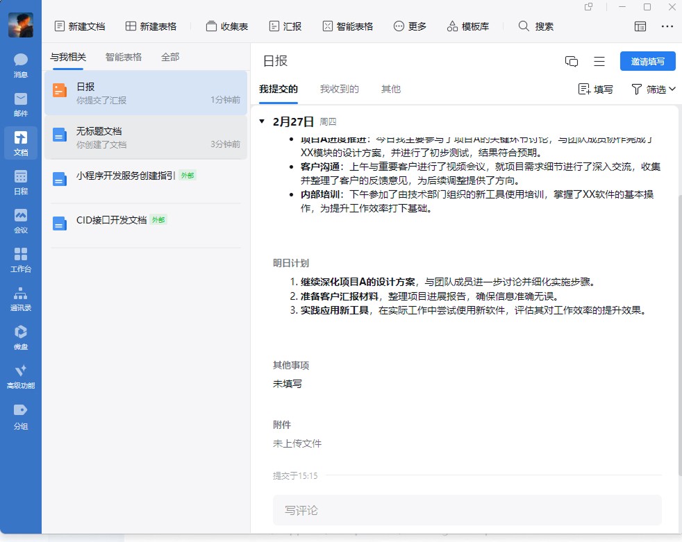The image size is (682, 542).
Task: Open the 筛选 filter dropdown
Action: click(x=653, y=89)
